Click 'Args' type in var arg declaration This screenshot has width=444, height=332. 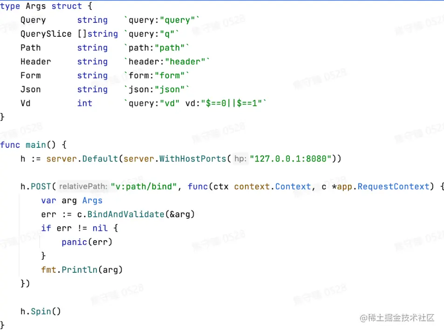click(x=92, y=201)
